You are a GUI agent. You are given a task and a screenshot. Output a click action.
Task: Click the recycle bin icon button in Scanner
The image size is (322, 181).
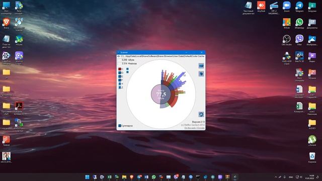pos(201,74)
